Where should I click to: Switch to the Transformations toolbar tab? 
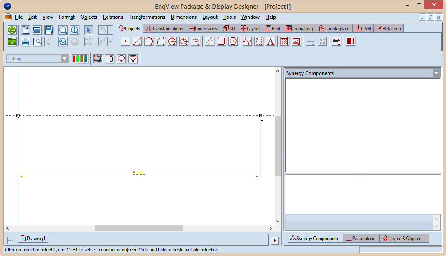(165, 29)
